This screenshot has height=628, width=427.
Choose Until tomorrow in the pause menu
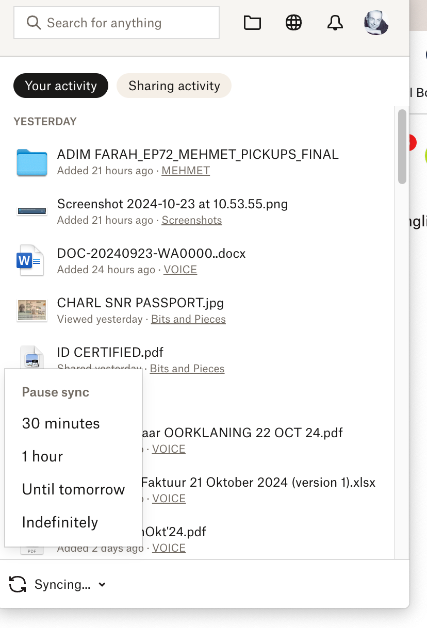73,489
